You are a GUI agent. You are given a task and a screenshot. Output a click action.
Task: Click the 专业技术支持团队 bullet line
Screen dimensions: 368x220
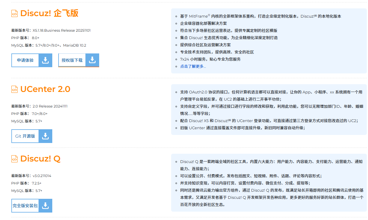(217, 52)
